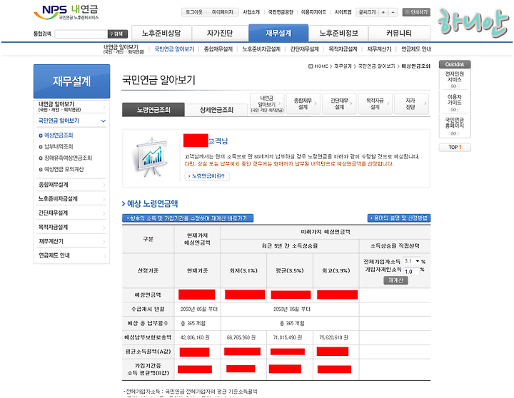This screenshot has width=514, height=398.
Task: Click the HOME breadcrumb icon
Action: (x=311, y=66)
